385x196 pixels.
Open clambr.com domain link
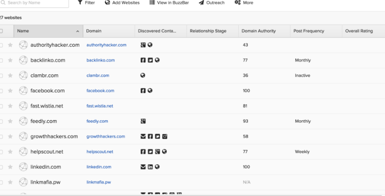98,75
